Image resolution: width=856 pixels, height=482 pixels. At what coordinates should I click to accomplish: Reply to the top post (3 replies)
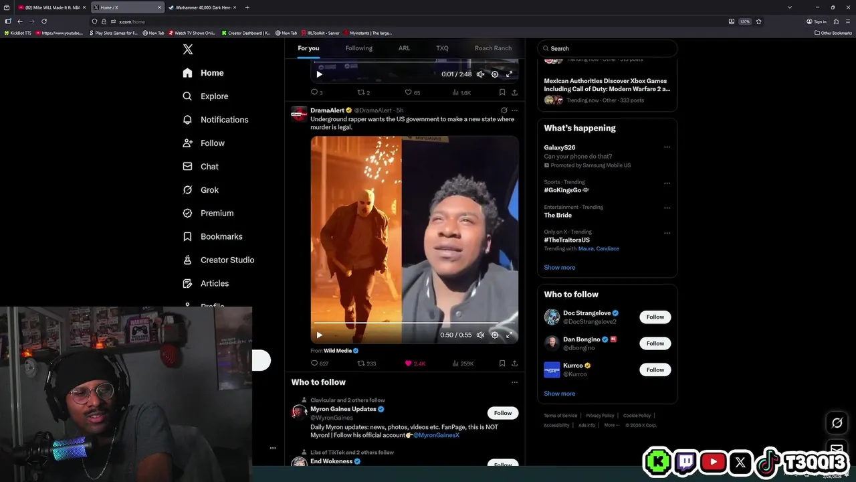click(316, 92)
